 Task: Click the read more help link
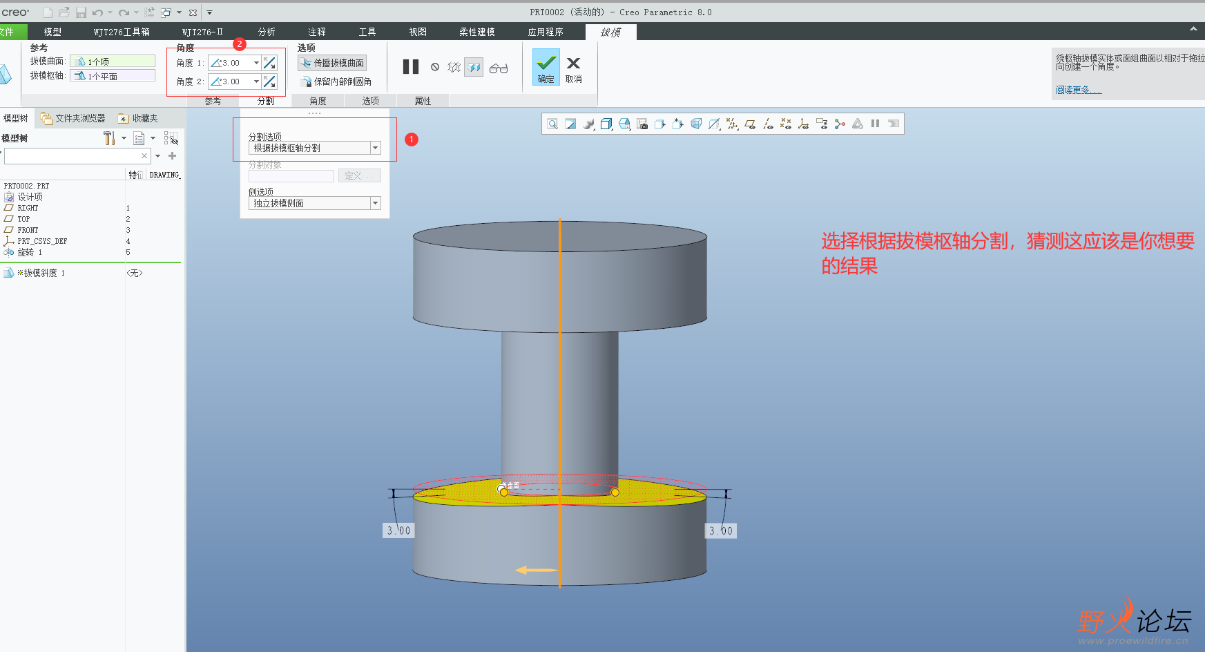[x=1078, y=90]
